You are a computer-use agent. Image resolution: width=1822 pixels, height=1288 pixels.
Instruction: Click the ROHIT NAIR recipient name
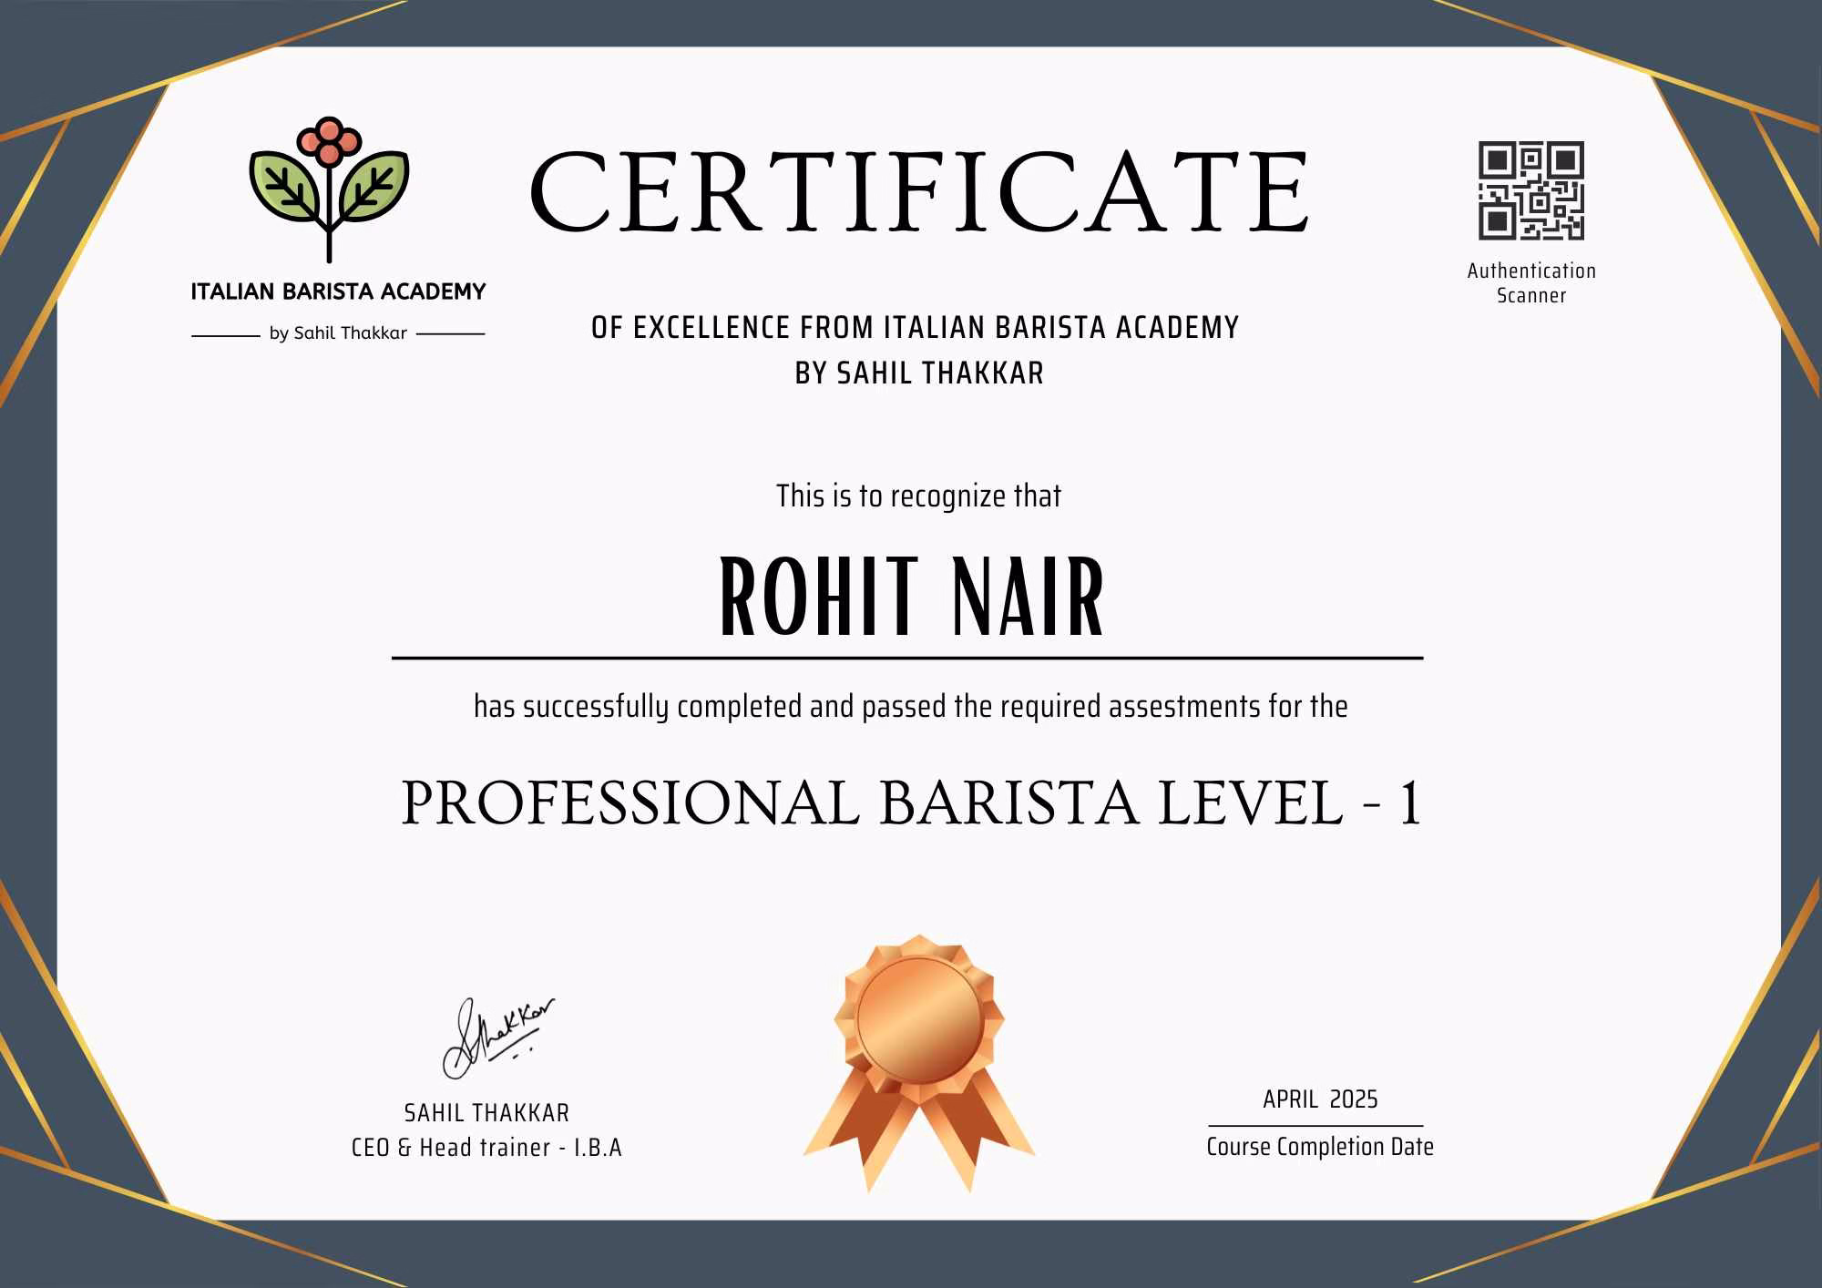pos(911,598)
